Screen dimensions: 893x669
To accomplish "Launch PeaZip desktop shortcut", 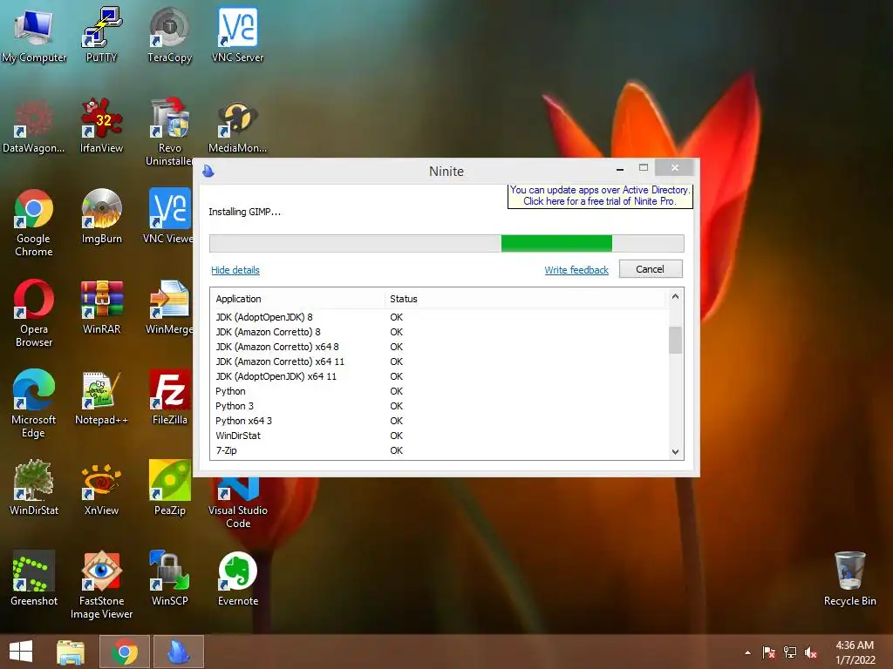I will 169,488.
